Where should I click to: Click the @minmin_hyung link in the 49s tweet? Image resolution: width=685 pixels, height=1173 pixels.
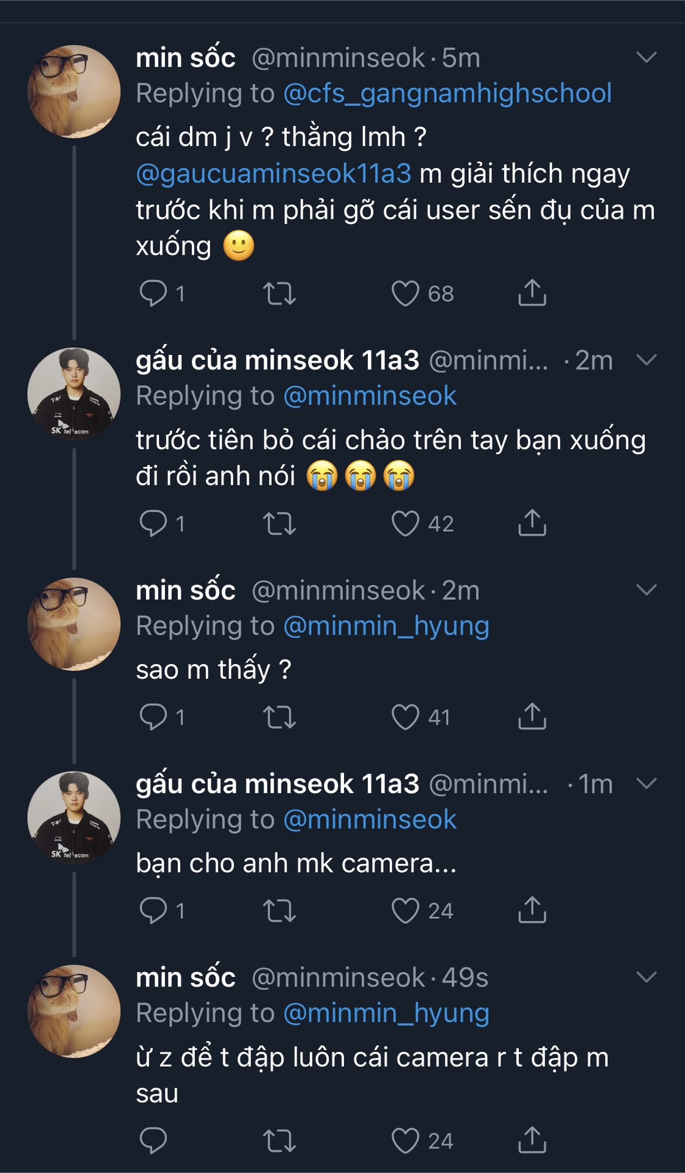click(x=386, y=1014)
